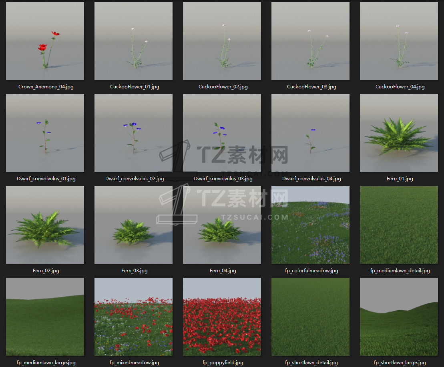This screenshot has width=444, height=367.
Task: Select the fp_mediumlawn_large thumbnail
Action: point(45,317)
